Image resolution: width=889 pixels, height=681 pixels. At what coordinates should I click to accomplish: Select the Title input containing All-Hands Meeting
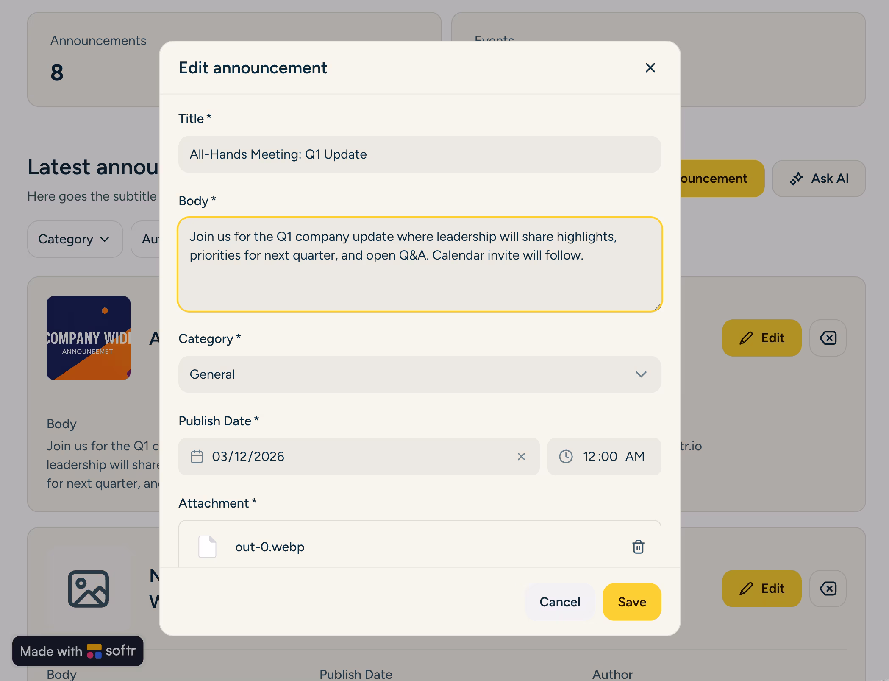419,154
